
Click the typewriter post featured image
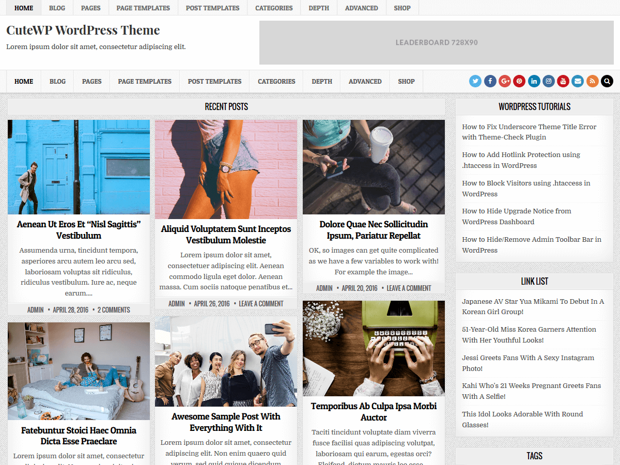(x=373, y=347)
